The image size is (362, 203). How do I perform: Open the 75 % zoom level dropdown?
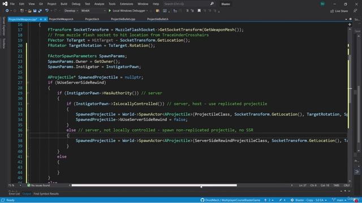pyautogui.click(x=15, y=186)
